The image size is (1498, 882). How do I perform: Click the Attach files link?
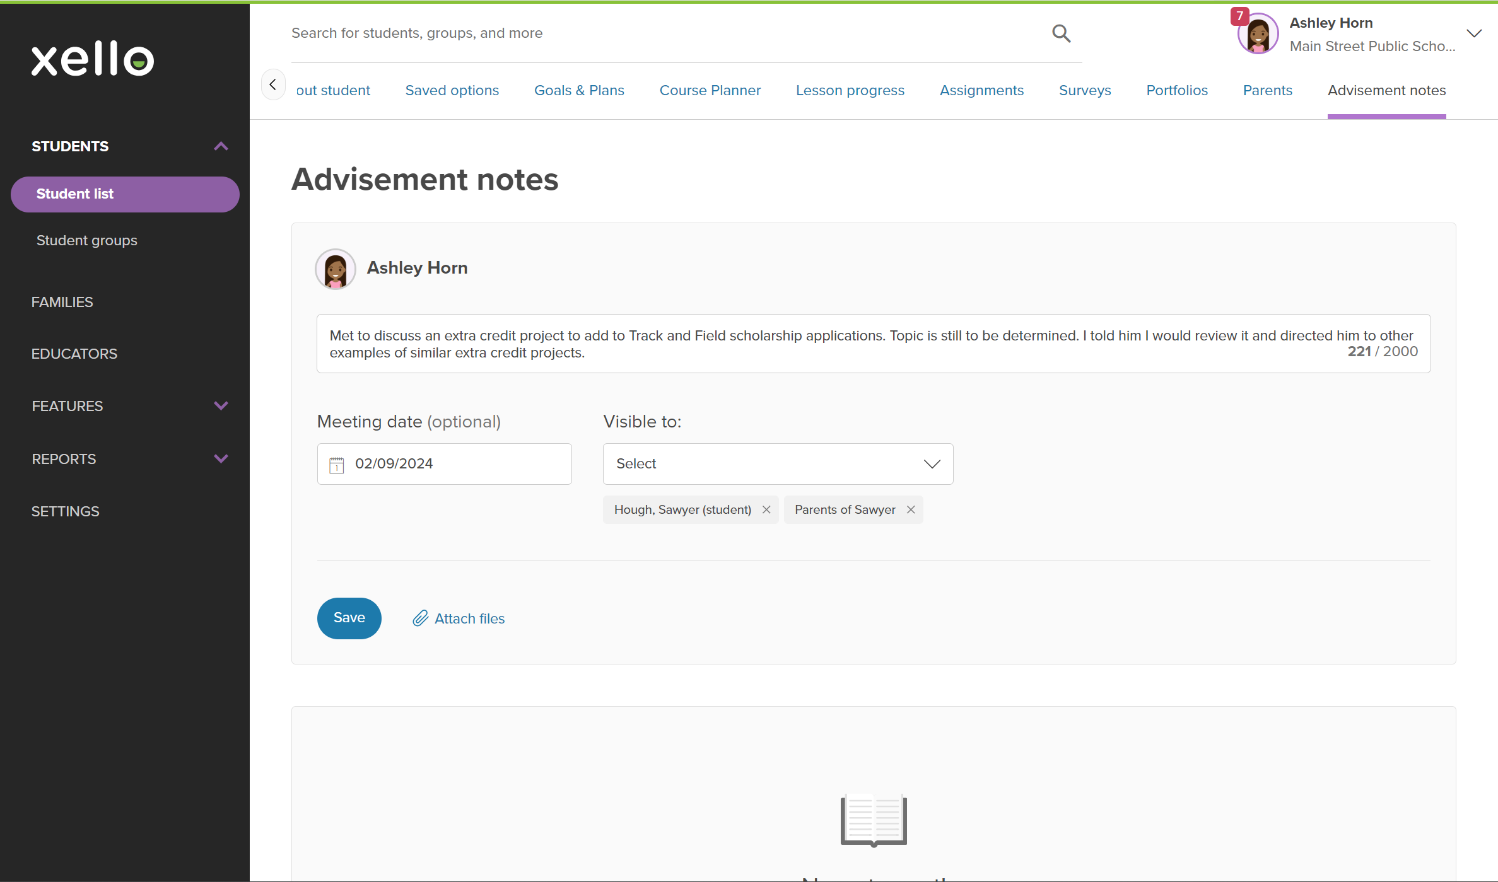[470, 618]
